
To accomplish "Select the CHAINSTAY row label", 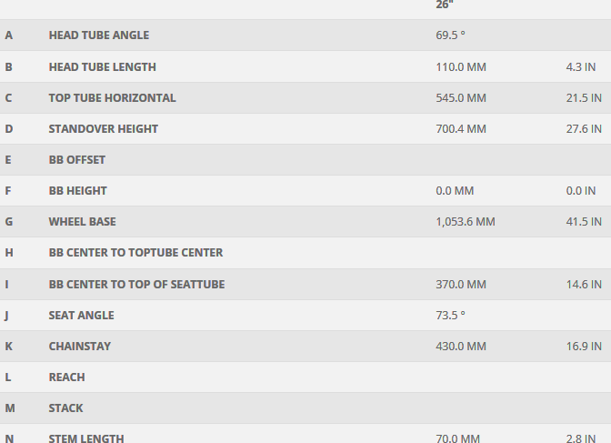I will tap(79, 346).
